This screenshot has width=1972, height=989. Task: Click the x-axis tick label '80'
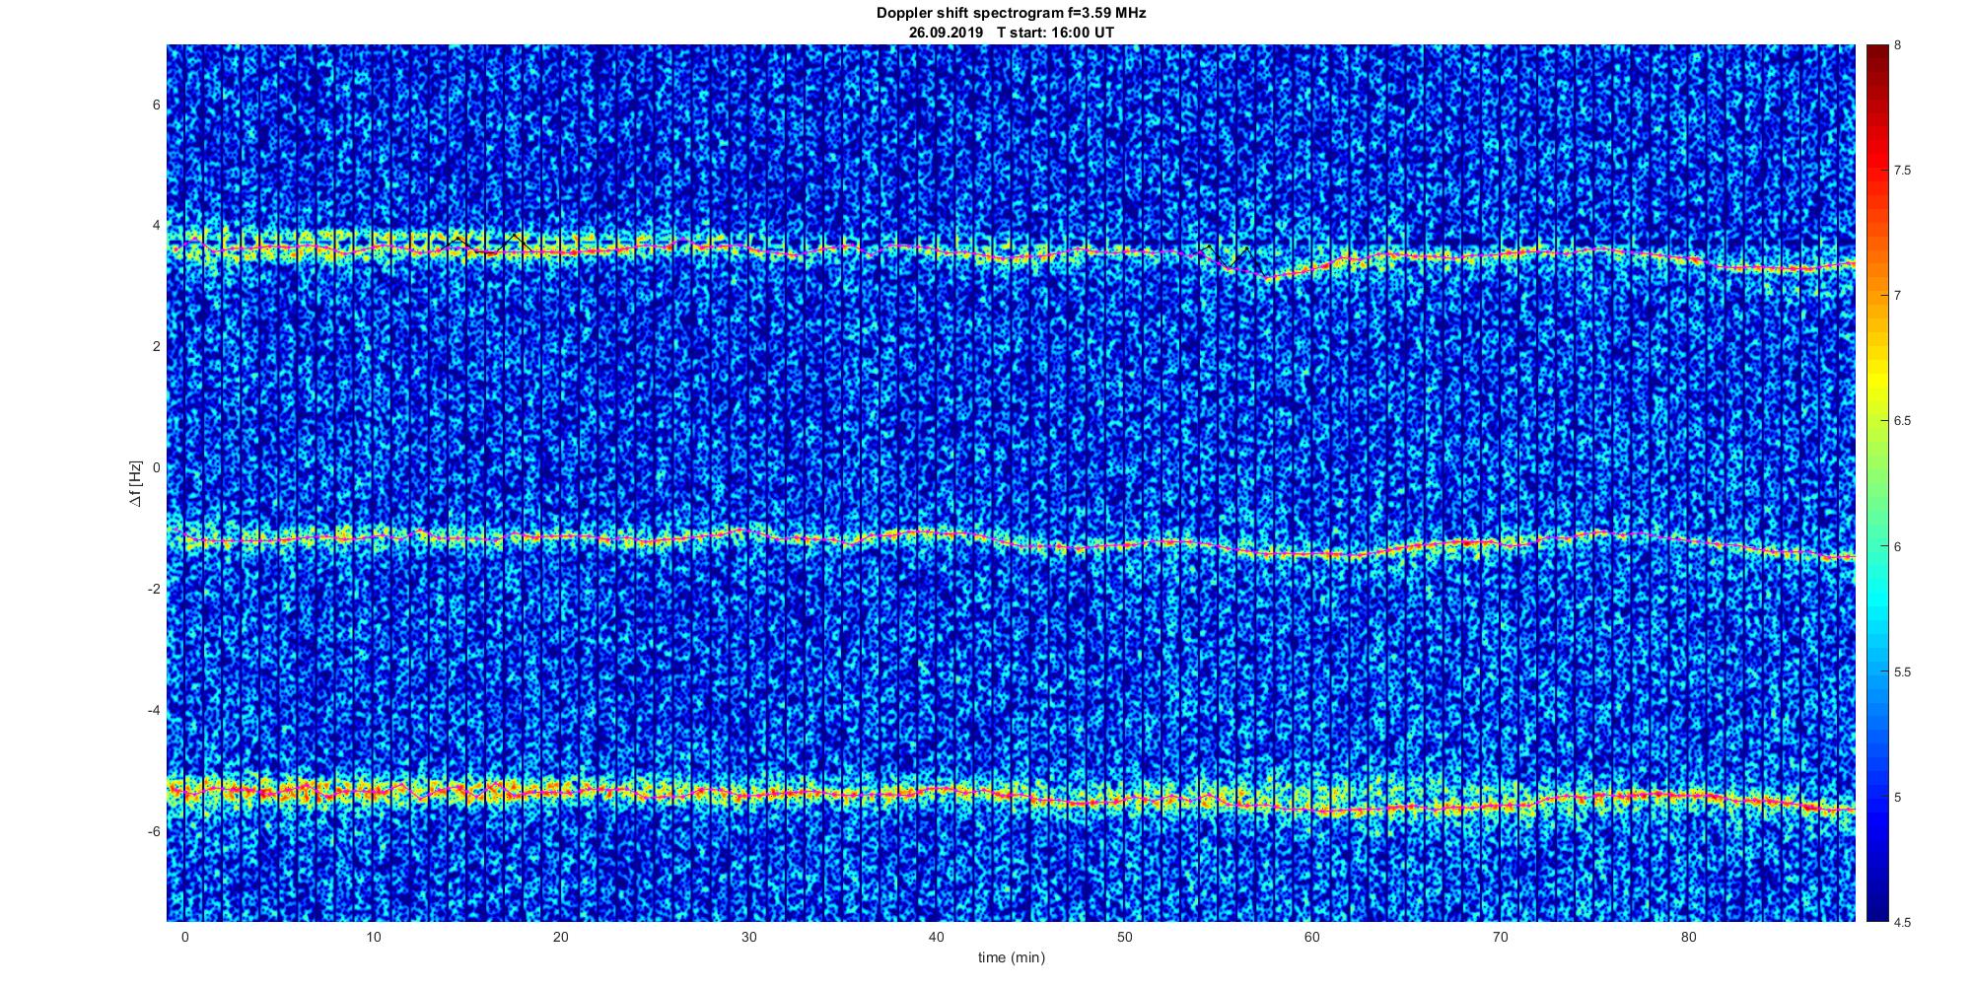(1689, 937)
